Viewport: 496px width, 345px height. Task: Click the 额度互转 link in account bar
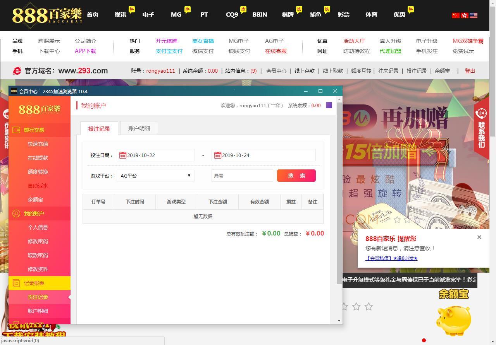pos(361,71)
